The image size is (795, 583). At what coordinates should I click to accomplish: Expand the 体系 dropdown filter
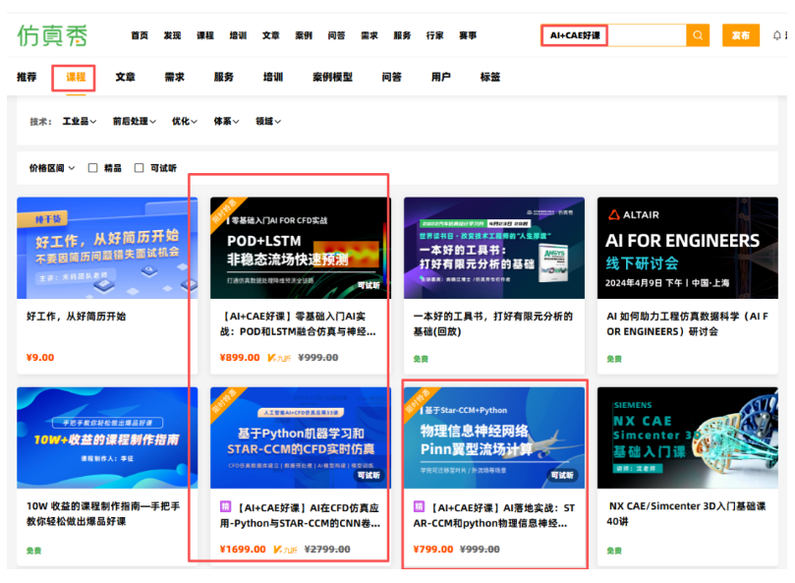click(226, 121)
